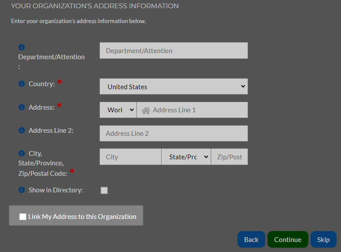Click the Show in Directory info icon
Viewport: 341px width, 252px height.
coord(22,190)
